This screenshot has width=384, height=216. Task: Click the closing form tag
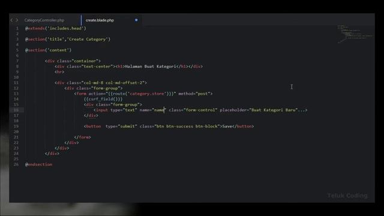click(83, 137)
